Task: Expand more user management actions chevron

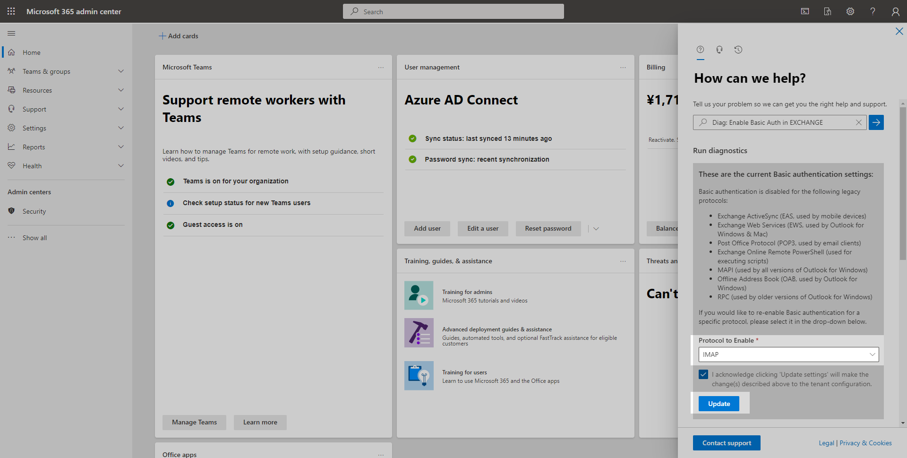Action: [596, 229]
